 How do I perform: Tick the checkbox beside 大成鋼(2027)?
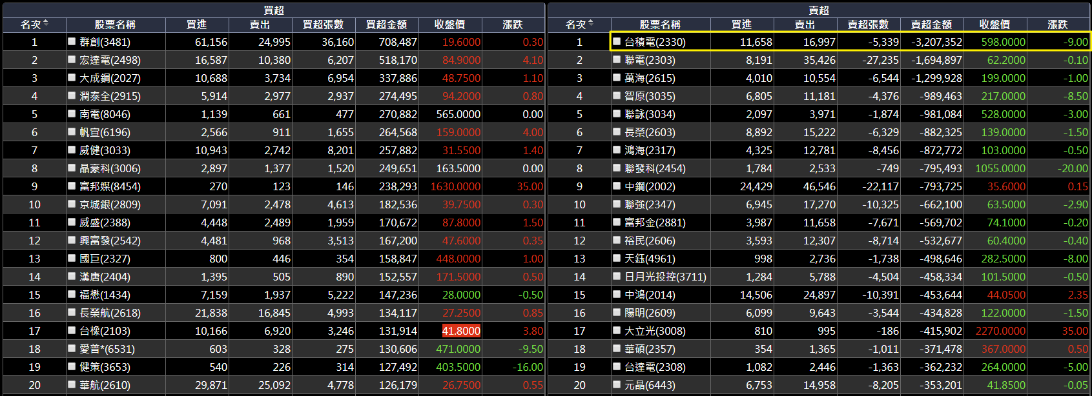tap(72, 77)
